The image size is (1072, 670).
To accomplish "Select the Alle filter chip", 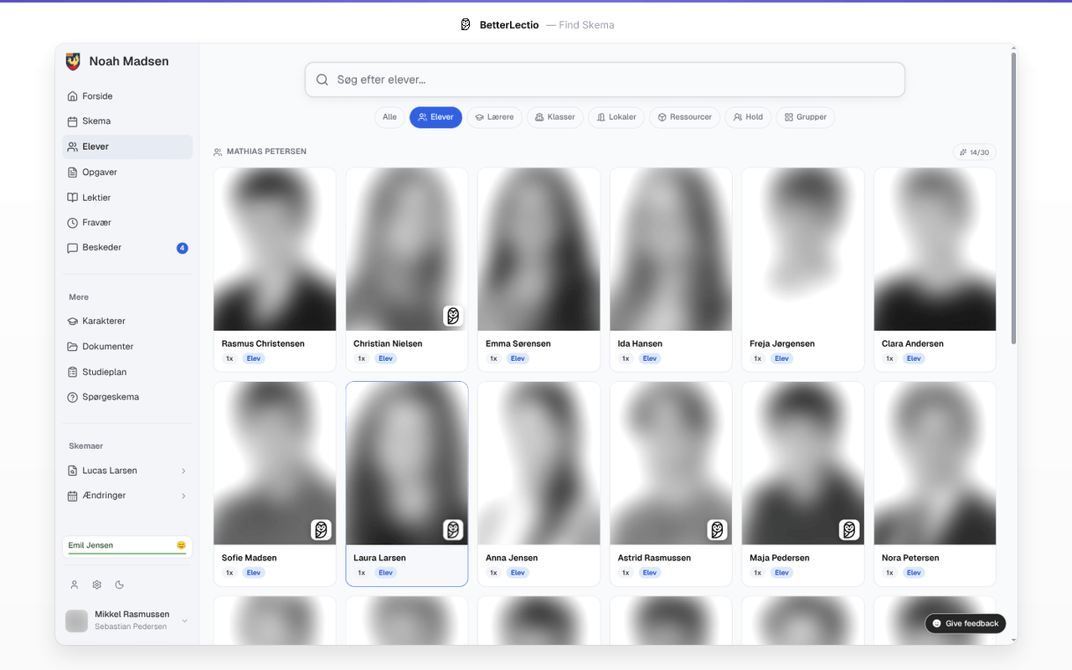I will click(x=389, y=117).
